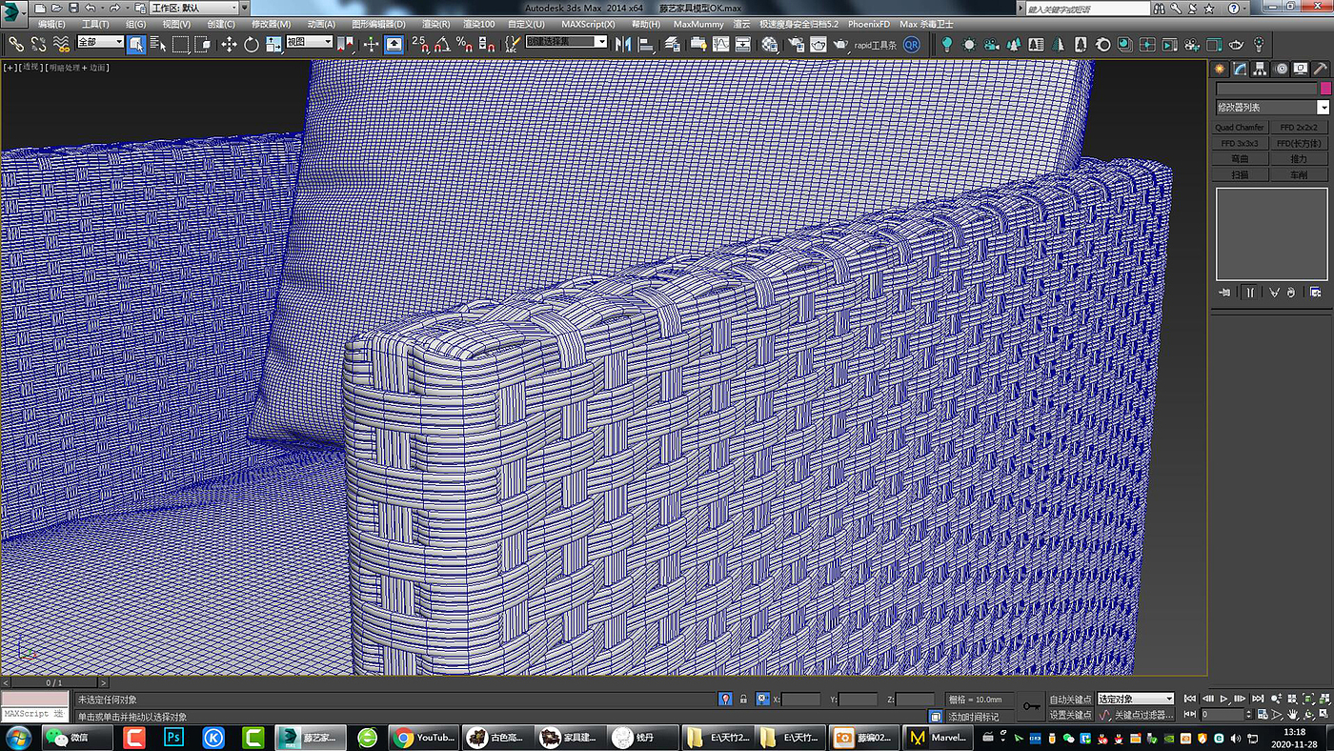Open the 修改器(M) menu
Screen dimensions: 1334x751
272,24
